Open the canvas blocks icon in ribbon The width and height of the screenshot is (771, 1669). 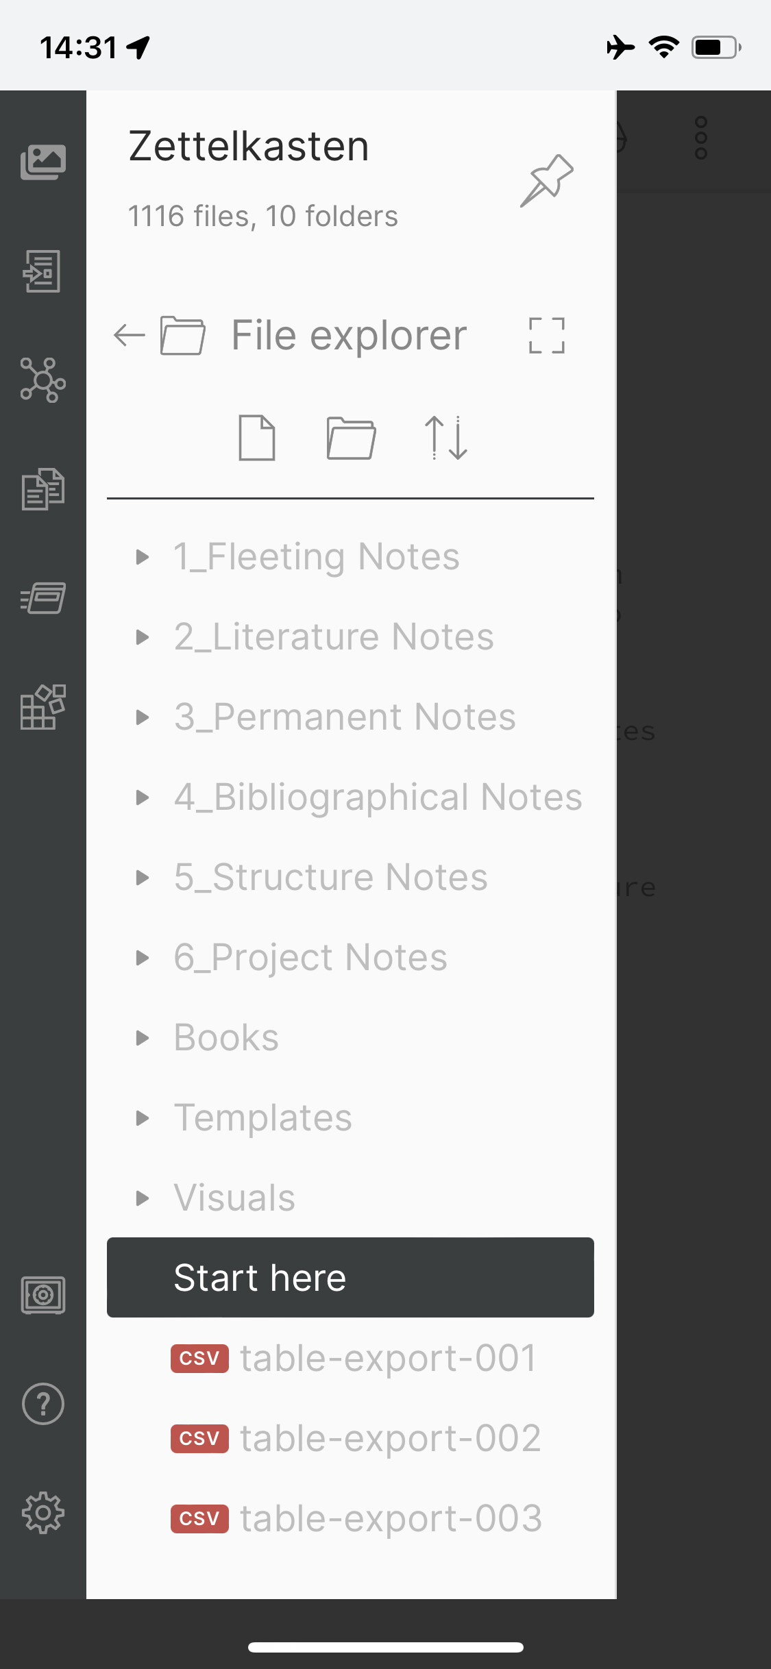coord(43,707)
